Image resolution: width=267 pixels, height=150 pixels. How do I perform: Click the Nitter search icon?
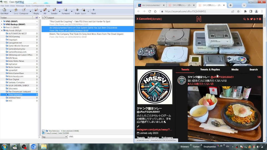pos(244,19)
